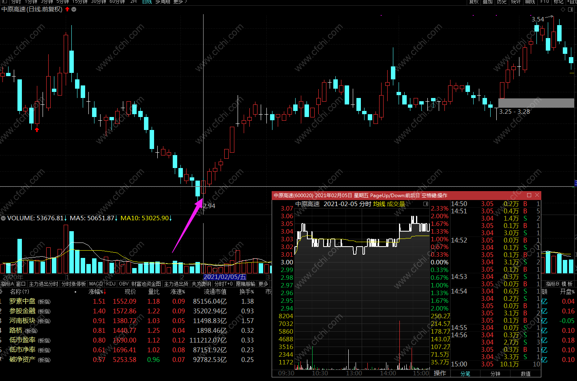Click 操作 tab in popup bottom
This screenshot has width=577, height=381.
tap(440, 373)
